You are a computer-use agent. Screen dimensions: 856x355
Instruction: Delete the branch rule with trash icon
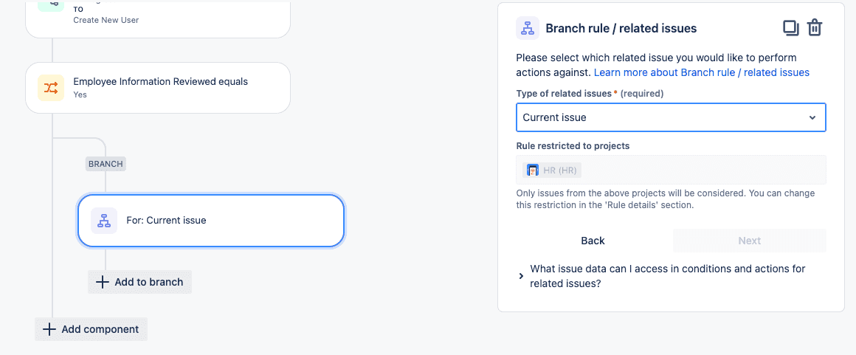click(815, 28)
